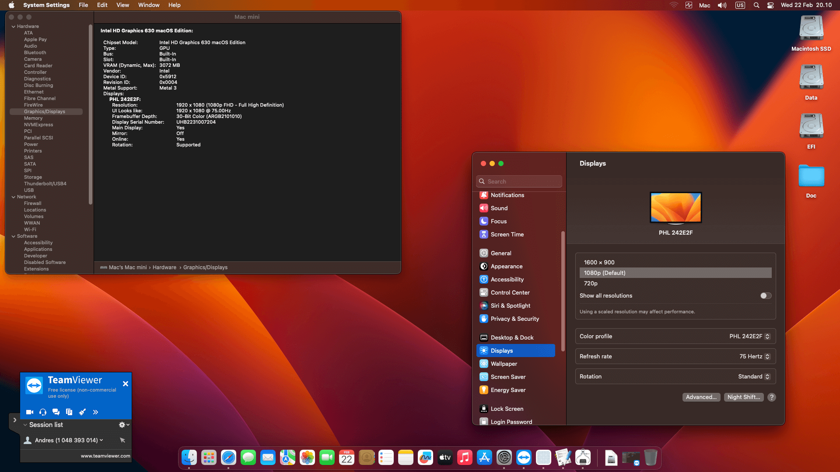
Task: Open Control Center from the menu bar
Action: [770, 5]
